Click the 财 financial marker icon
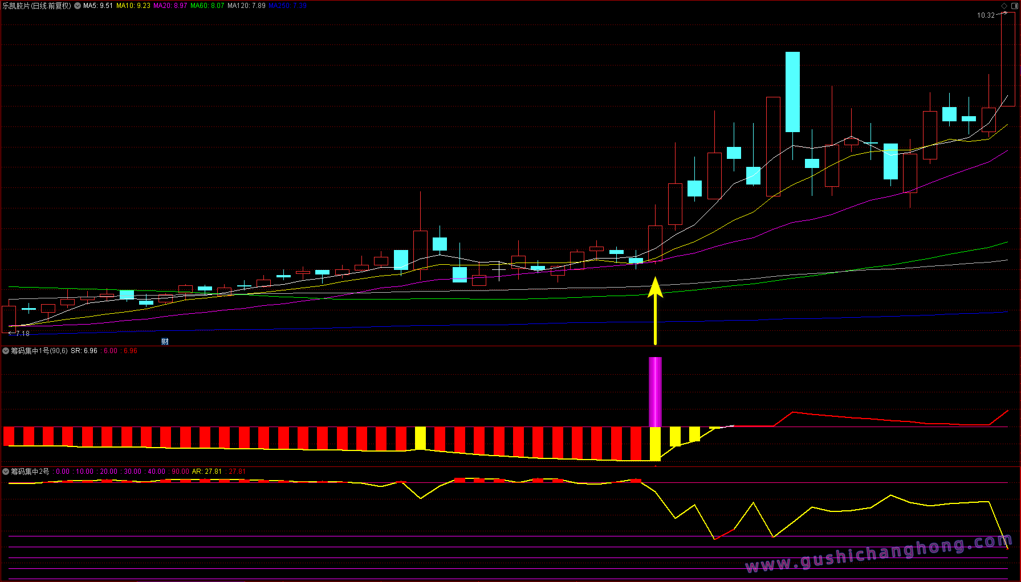 pos(165,342)
